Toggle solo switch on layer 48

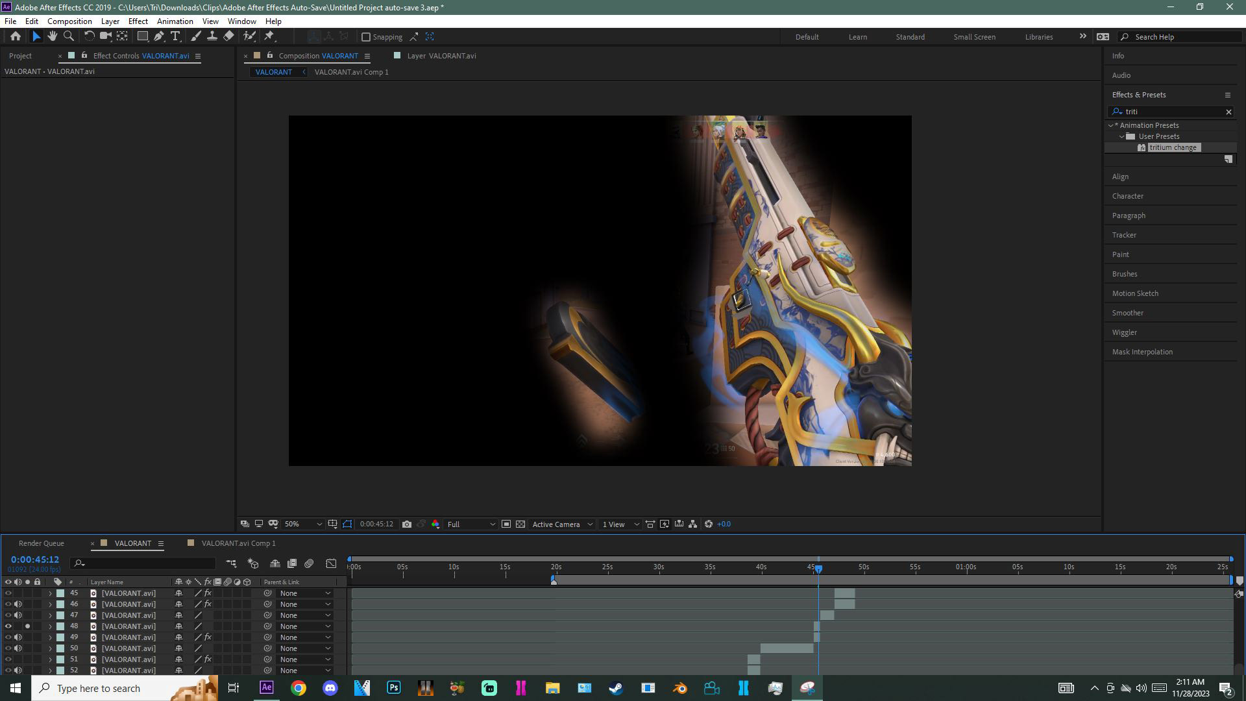click(x=27, y=626)
